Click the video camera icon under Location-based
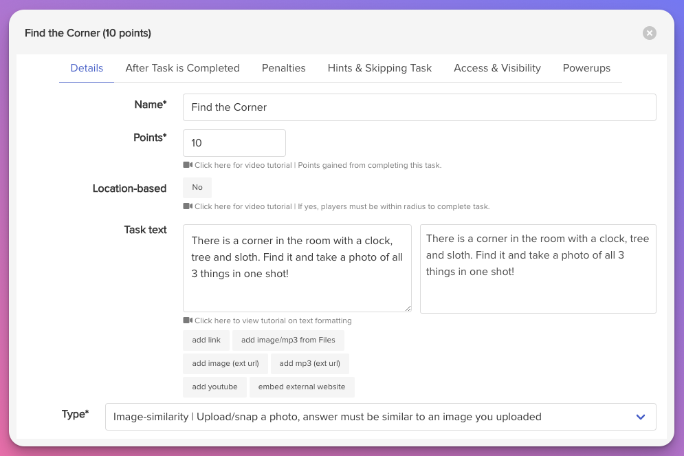This screenshot has width=684, height=456. 188,206
